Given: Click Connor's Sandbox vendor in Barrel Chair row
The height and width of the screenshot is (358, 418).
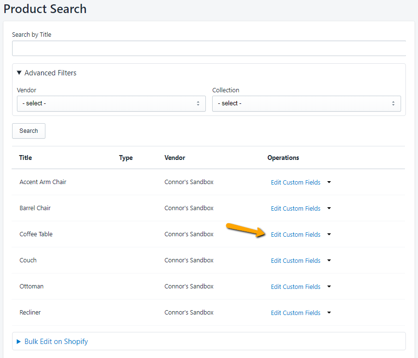Looking at the screenshot, I should [189, 208].
